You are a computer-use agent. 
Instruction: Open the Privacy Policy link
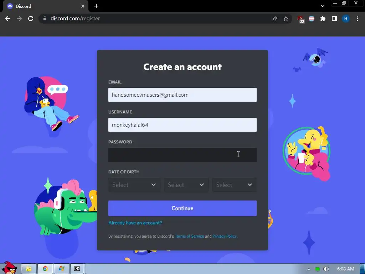(x=225, y=236)
